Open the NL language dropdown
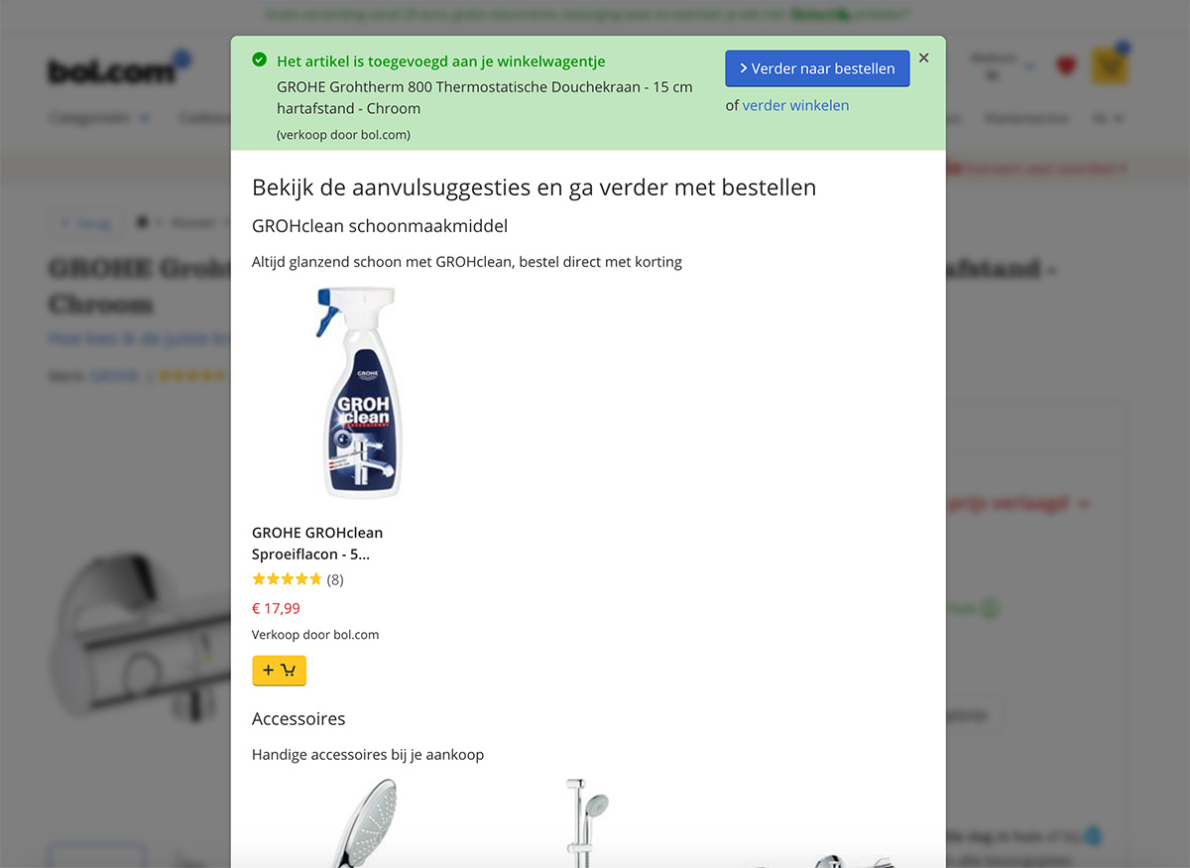Screen dimensions: 1190x868 click(x=1108, y=118)
